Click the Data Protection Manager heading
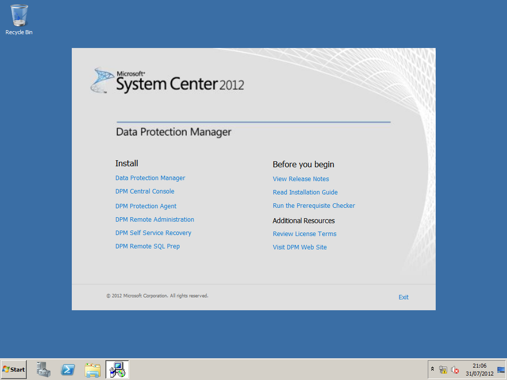507x380 pixels. click(x=174, y=132)
